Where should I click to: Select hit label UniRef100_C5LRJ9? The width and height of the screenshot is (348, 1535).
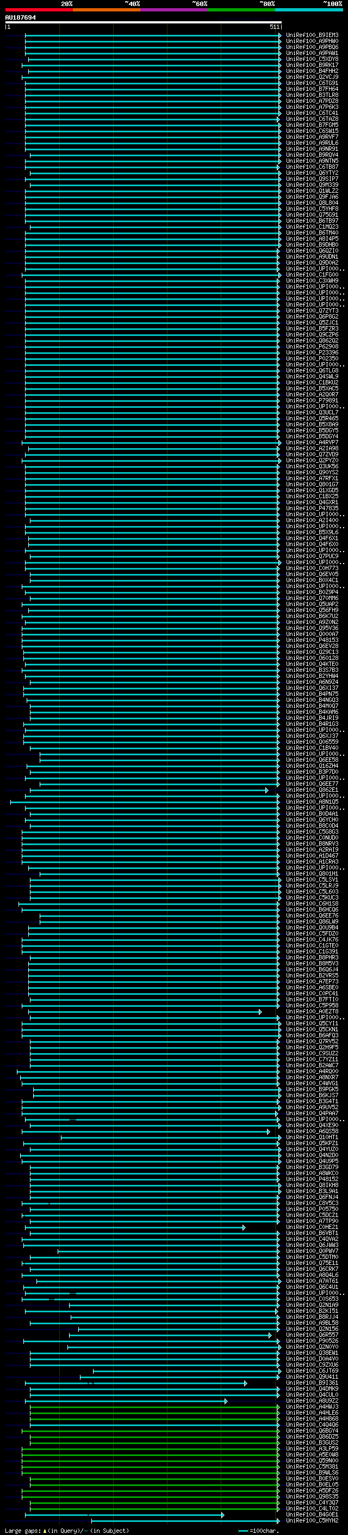pyautogui.click(x=312, y=886)
